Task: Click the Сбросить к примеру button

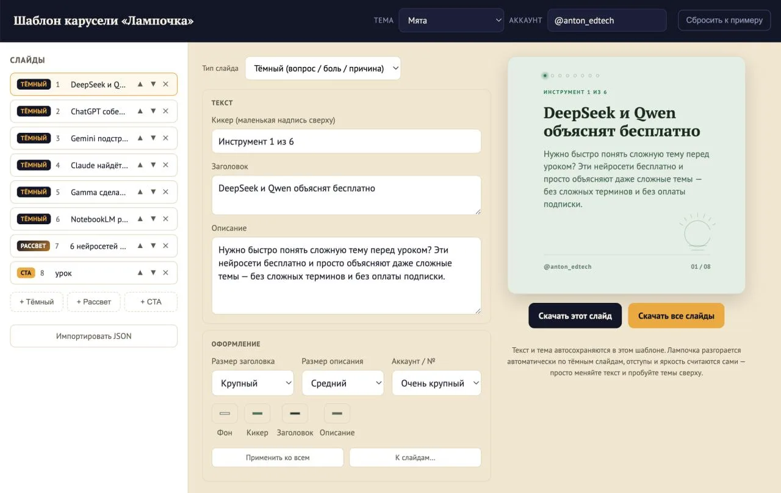Action: [724, 20]
